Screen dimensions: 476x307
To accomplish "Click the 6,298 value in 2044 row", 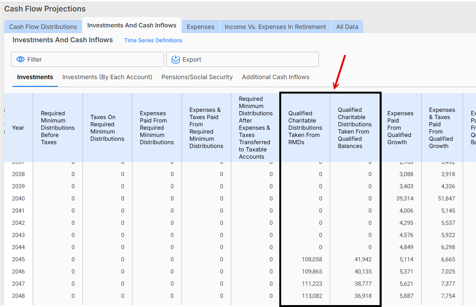I will [x=448, y=247].
